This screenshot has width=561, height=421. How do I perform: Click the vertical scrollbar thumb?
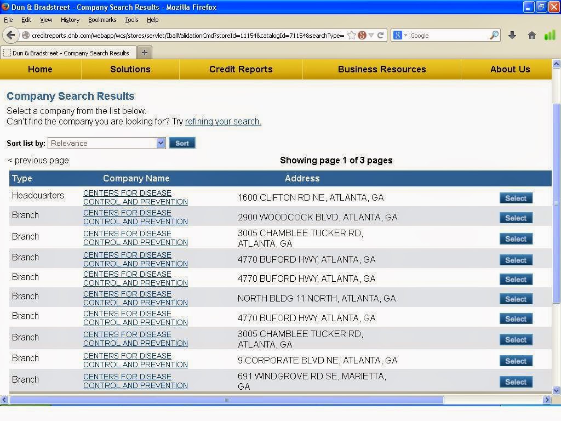tap(557, 203)
